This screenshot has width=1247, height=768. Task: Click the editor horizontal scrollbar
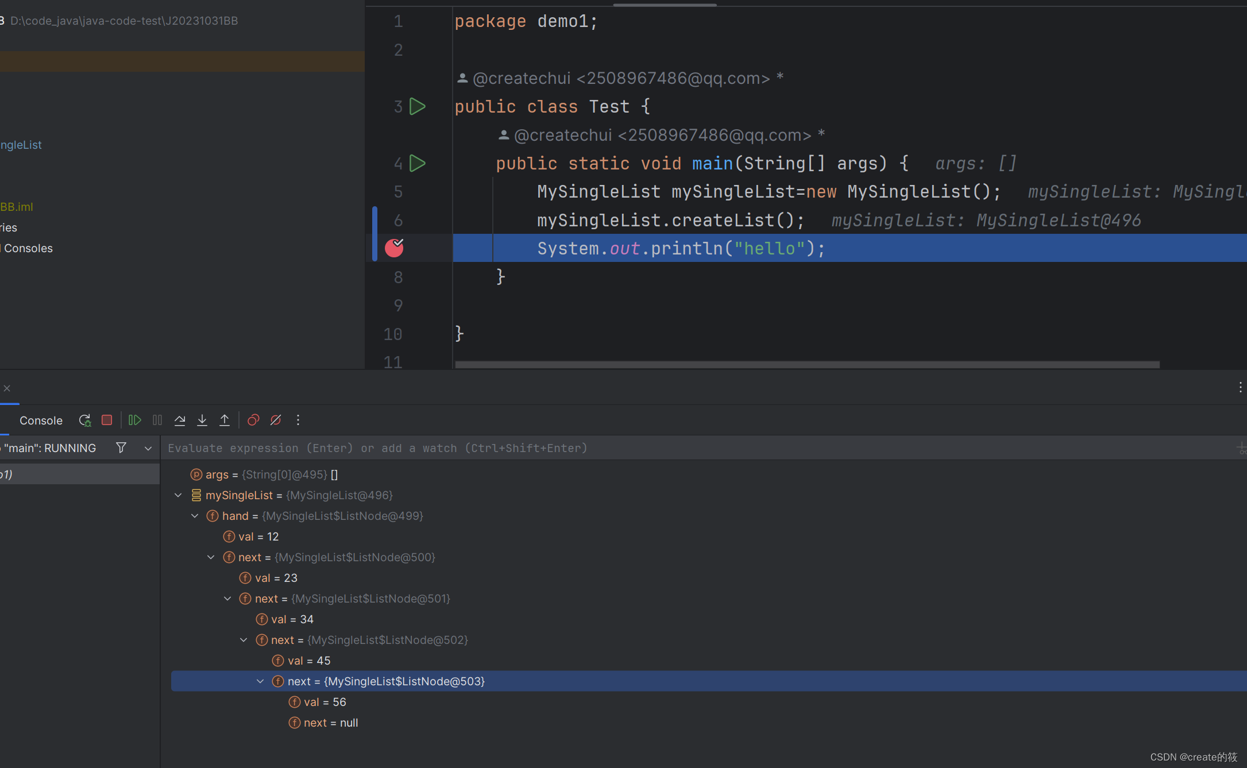pos(807,365)
